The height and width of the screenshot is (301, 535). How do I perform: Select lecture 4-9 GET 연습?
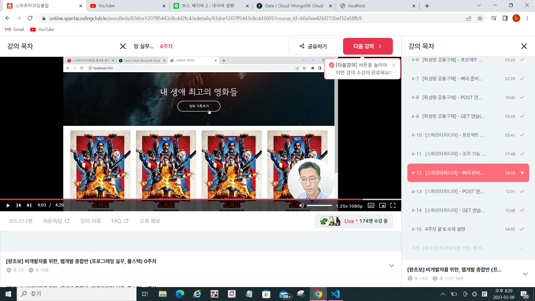click(x=468, y=116)
